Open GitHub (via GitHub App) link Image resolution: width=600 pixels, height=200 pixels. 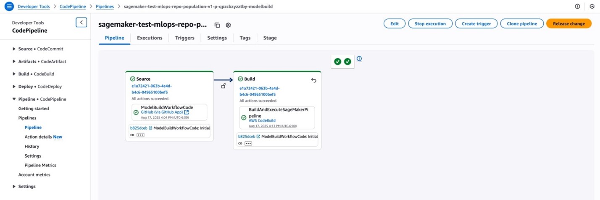(162, 112)
